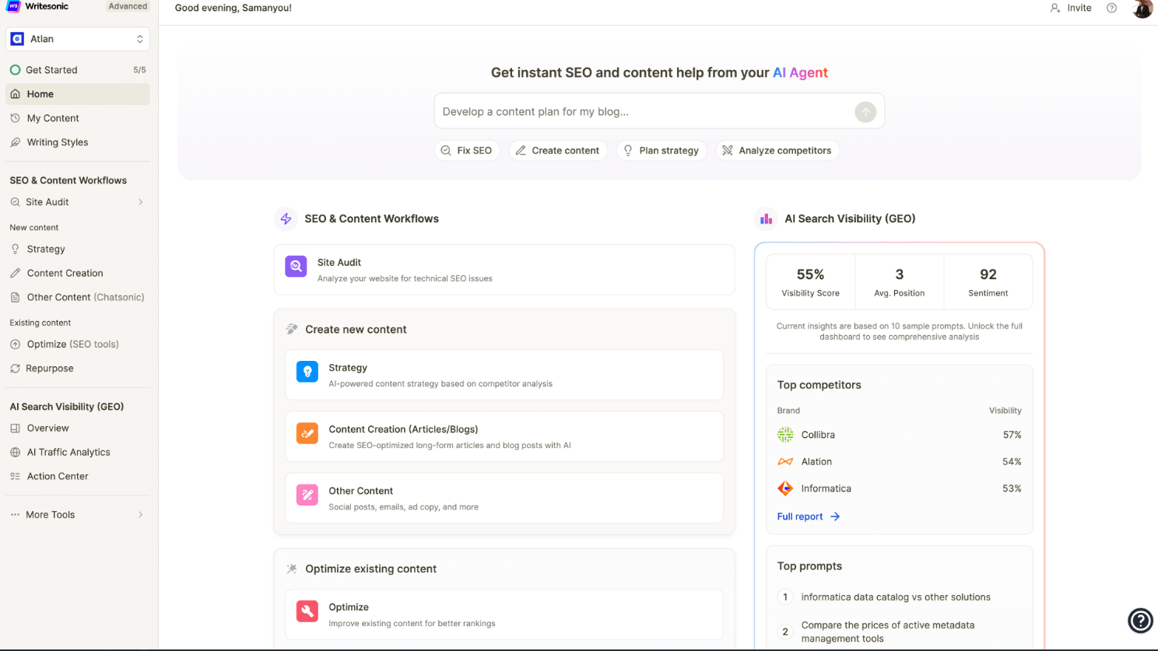Click the pink Other Content icon
The image size is (1158, 651).
tap(307, 495)
